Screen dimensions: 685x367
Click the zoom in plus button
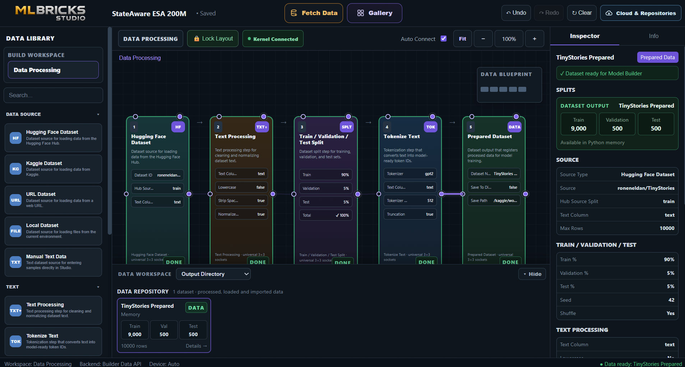click(x=534, y=39)
